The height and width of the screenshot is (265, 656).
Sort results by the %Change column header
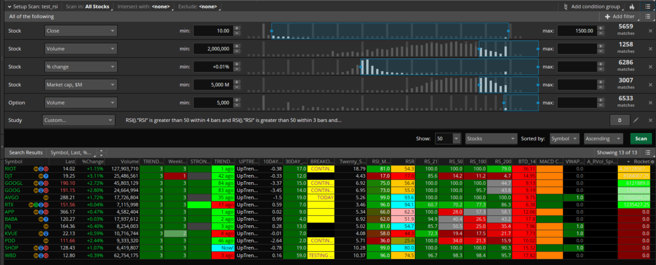tap(93, 161)
